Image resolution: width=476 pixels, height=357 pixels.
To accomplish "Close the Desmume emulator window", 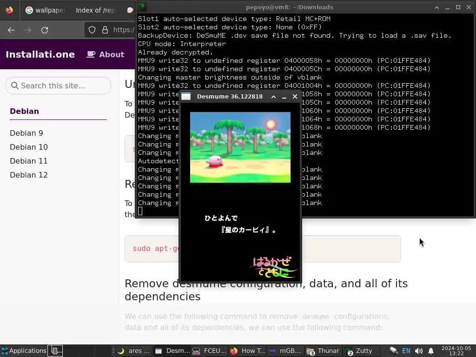I will click(x=295, y=97).
